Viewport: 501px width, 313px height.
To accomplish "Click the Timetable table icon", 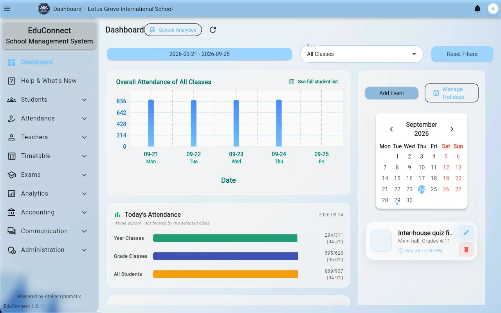I will coord(12,156).
